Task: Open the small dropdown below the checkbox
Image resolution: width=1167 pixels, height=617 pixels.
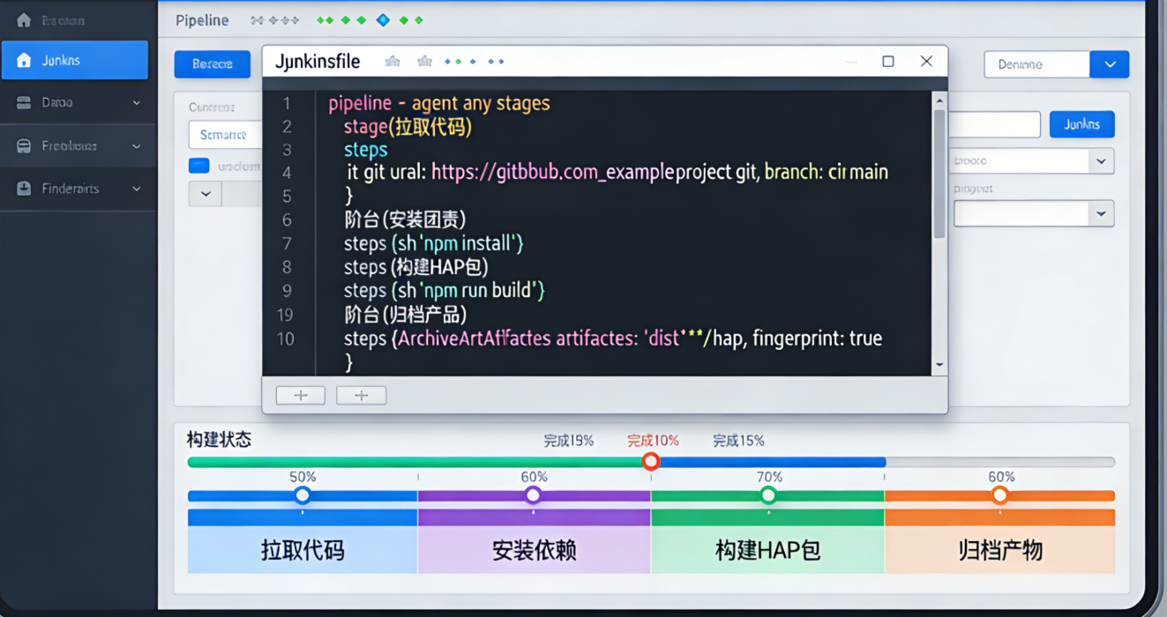Action: point(206,194)
